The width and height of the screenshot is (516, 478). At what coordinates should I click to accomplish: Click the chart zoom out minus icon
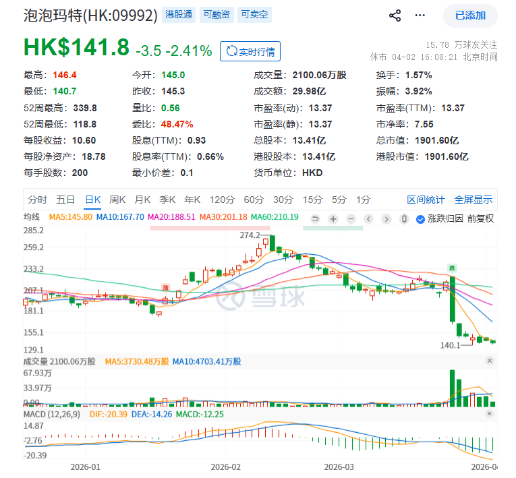tap(351, 218)
